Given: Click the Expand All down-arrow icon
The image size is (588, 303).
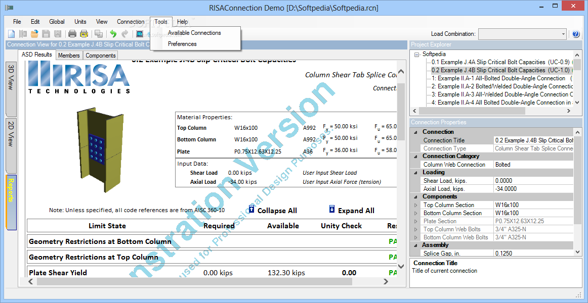Looking at the screenshot, I should pyautogui.click(x=332, y=209).
